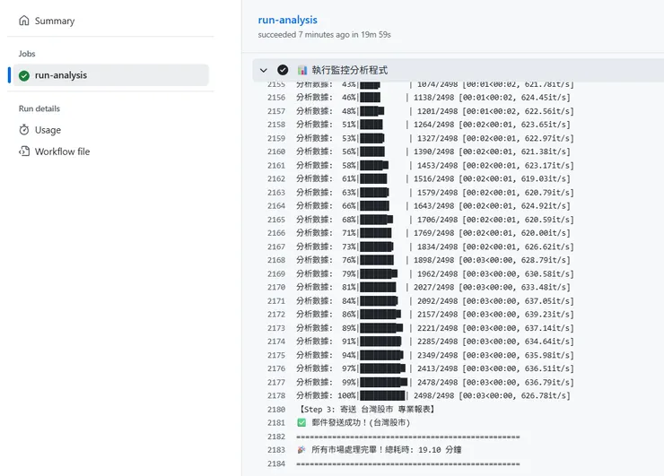Viewport: 664px width, 476px height.
Task: Click log line number 2178
Action: 276,395
